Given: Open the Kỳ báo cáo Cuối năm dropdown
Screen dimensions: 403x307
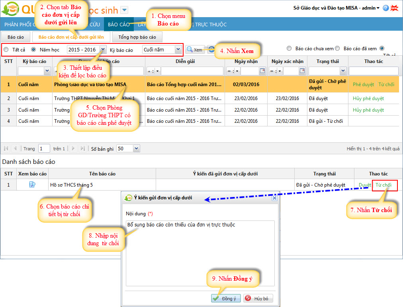Looking at the screenshot, I should (178, 49).
